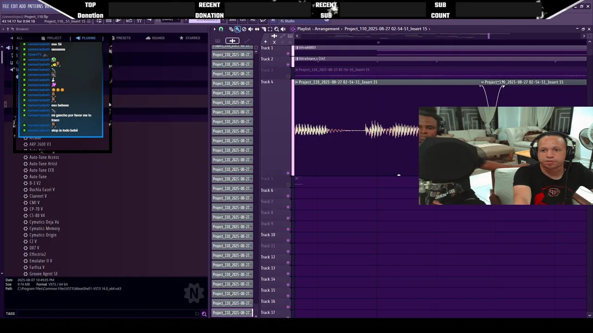Select the Slice tool in Playlist toolbar
The image size is (593, 333).
(264, 29)
